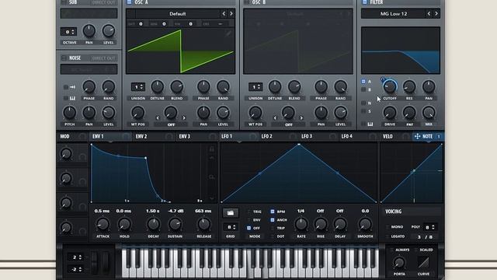
Task: Toggle LFO ANCH option
Action: pos(273,219)
